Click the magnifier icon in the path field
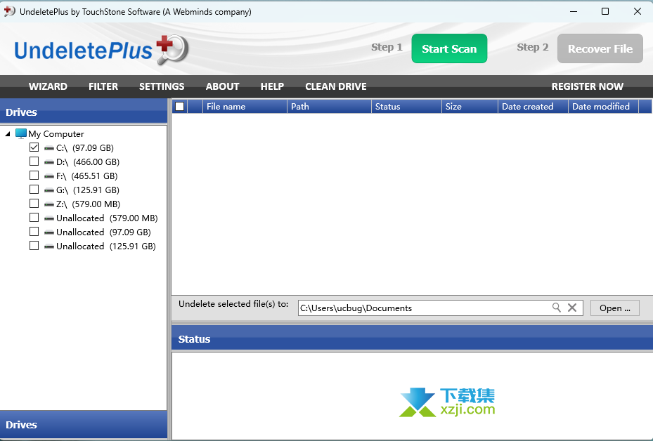Image resolution: width=653 pixels, height=441 pixels. pos(556,308)
